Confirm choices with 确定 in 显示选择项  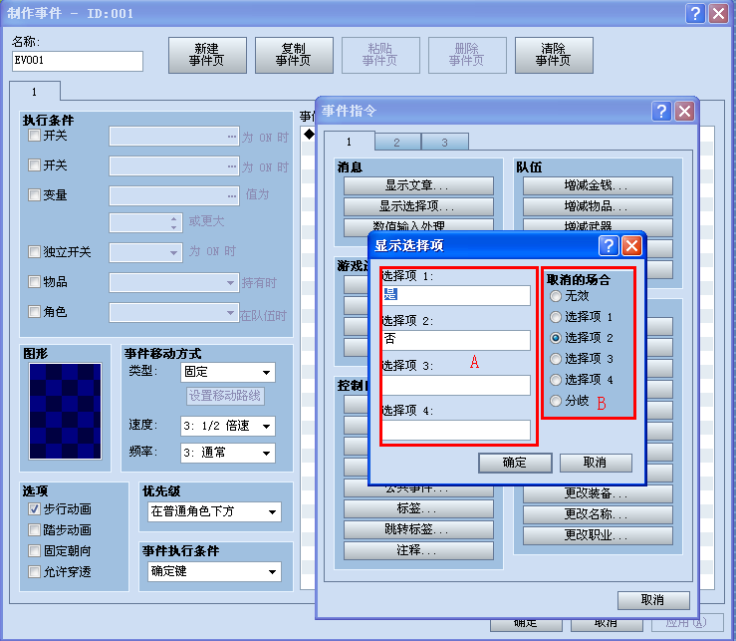(x=515, y=463)
